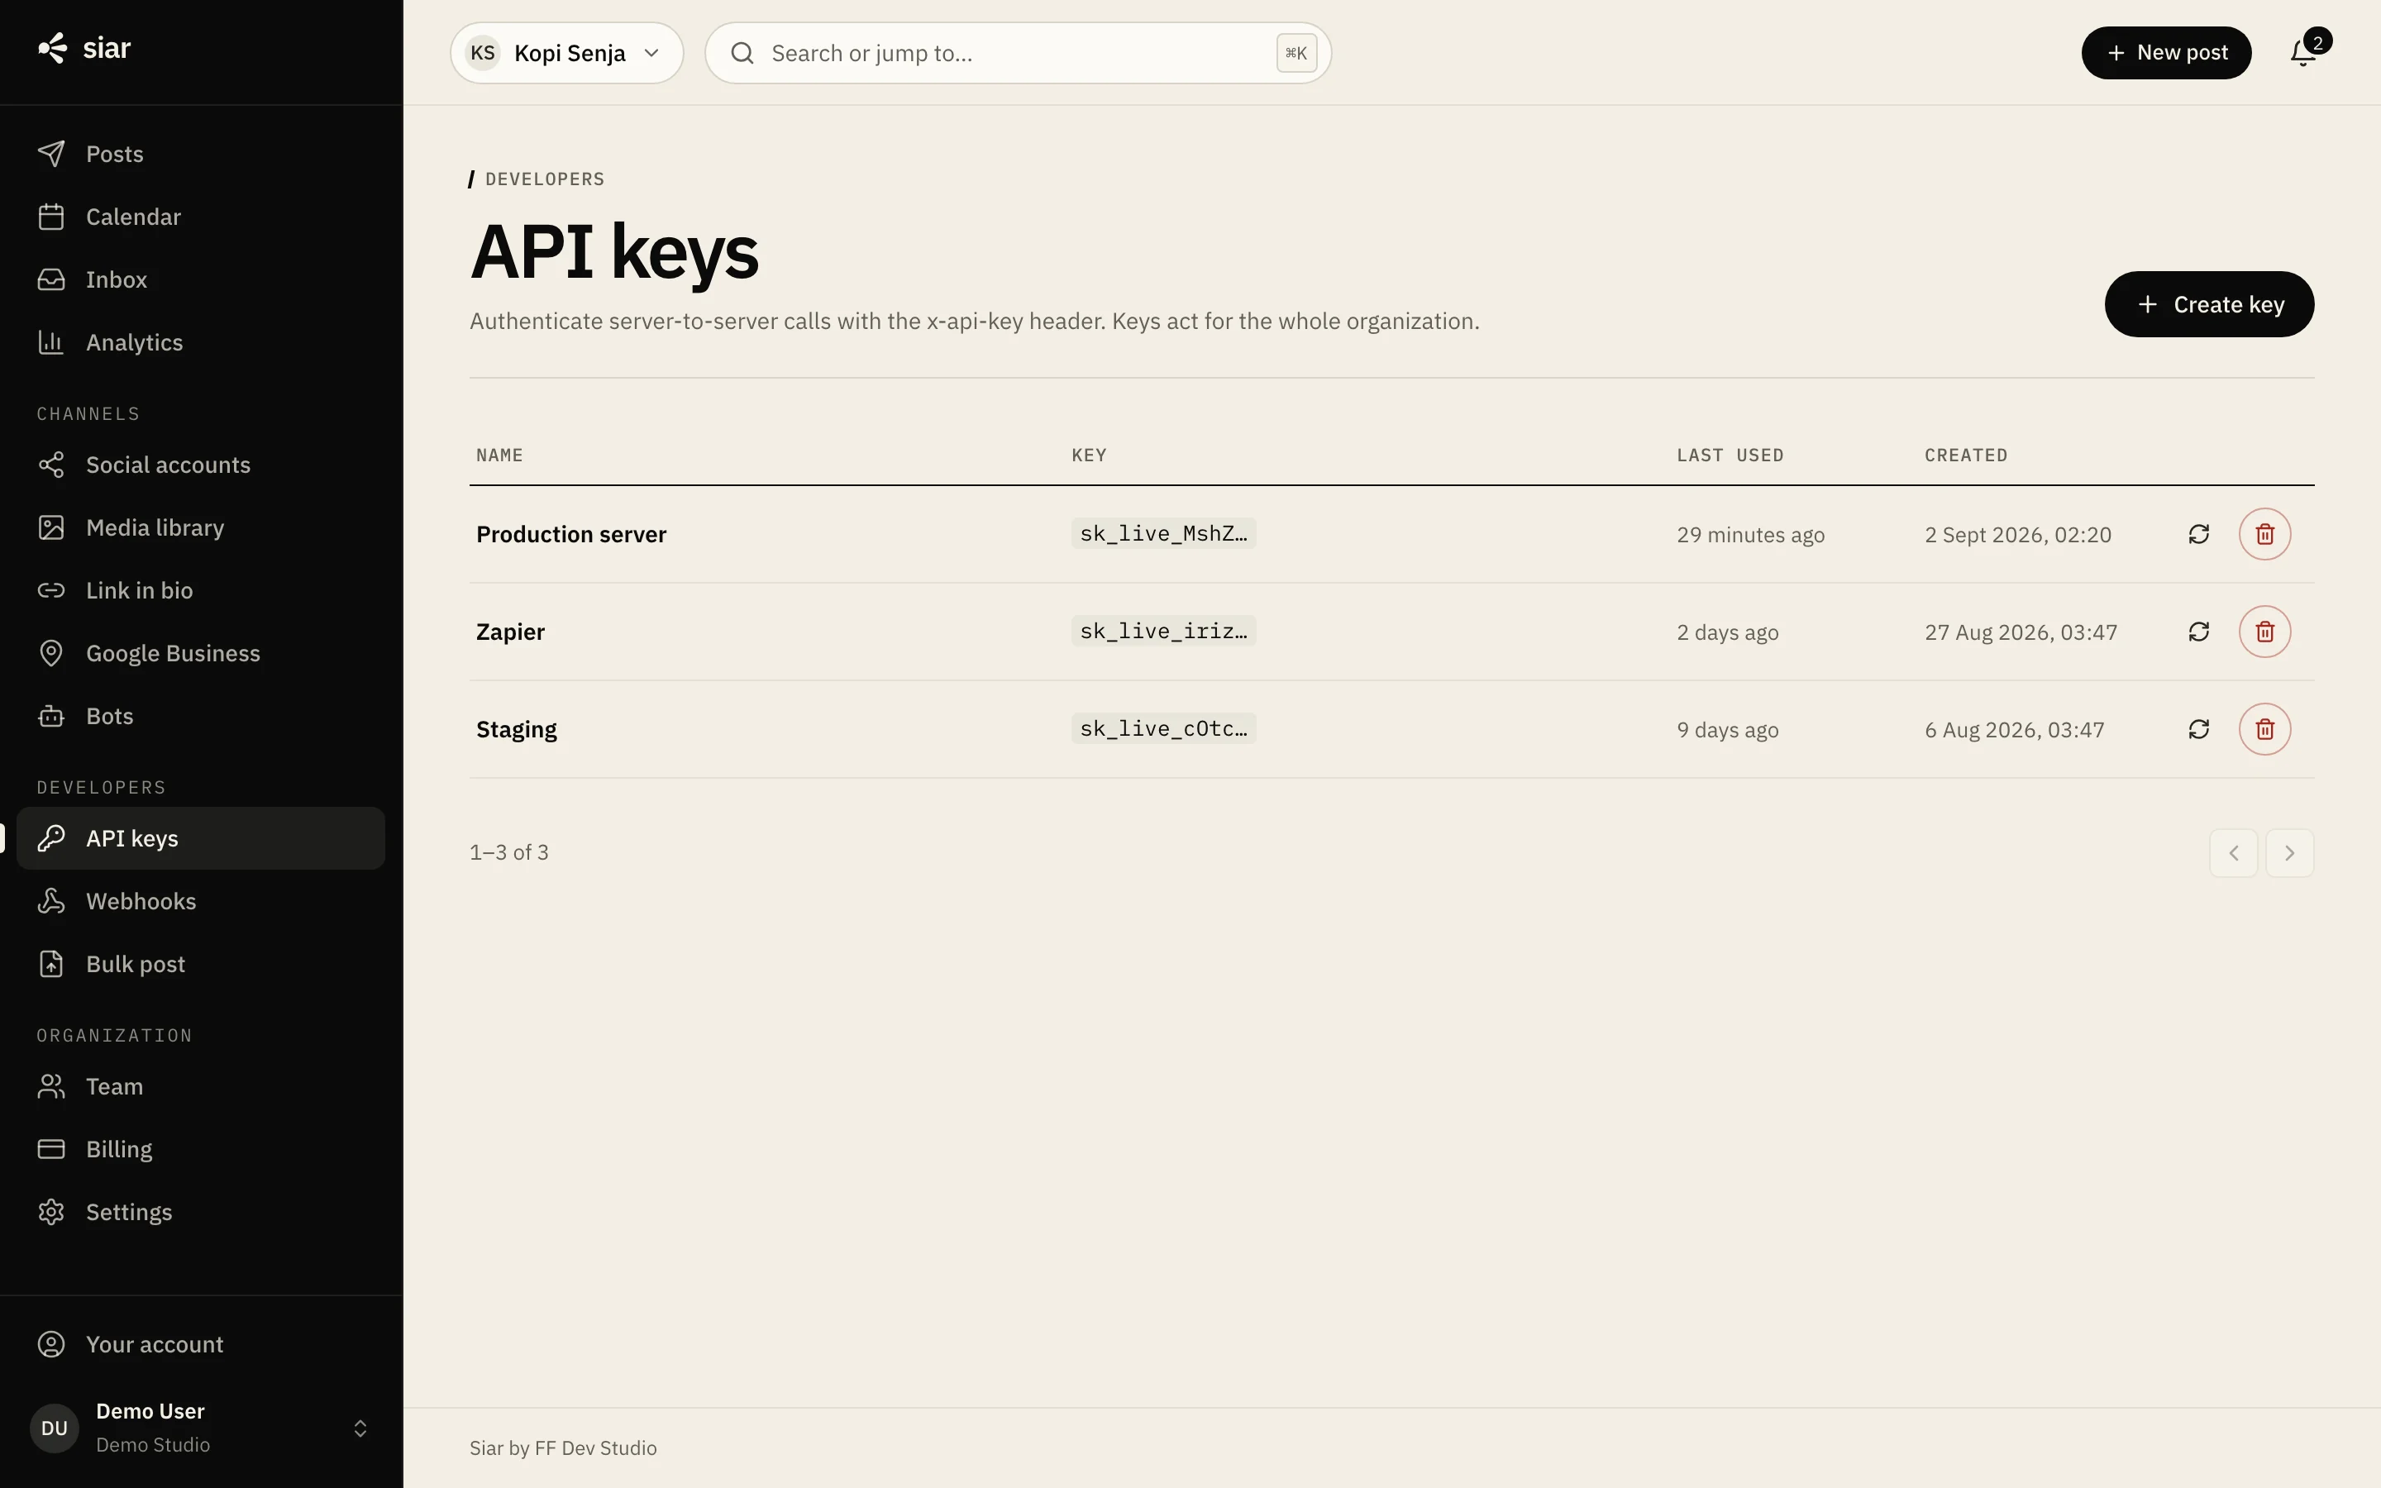2381x1488 pixels.
Task: Go to next page of keys
Action: click(x=2289, y=852)
